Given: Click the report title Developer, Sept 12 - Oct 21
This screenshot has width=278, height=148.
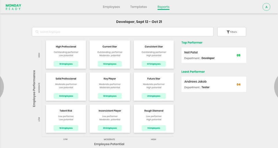Looking at the screenshot, I should [139, 22].
